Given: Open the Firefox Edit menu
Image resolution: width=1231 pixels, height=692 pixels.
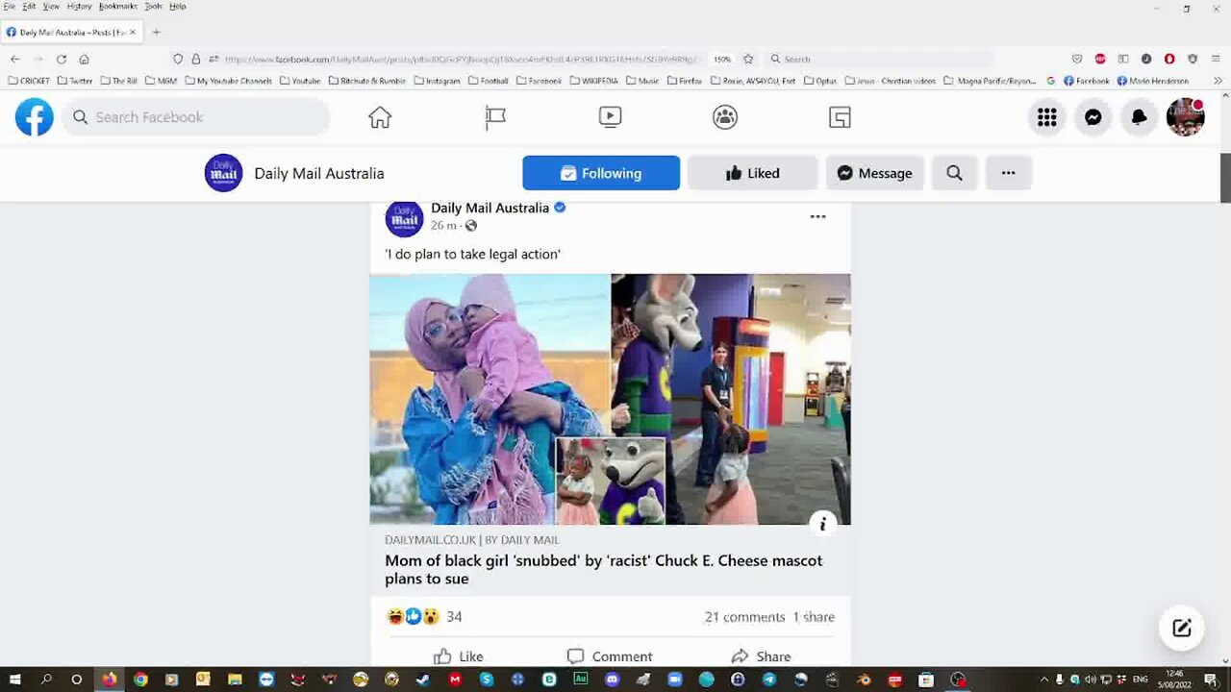Looking at the screenshot, I should click(29, 6).
